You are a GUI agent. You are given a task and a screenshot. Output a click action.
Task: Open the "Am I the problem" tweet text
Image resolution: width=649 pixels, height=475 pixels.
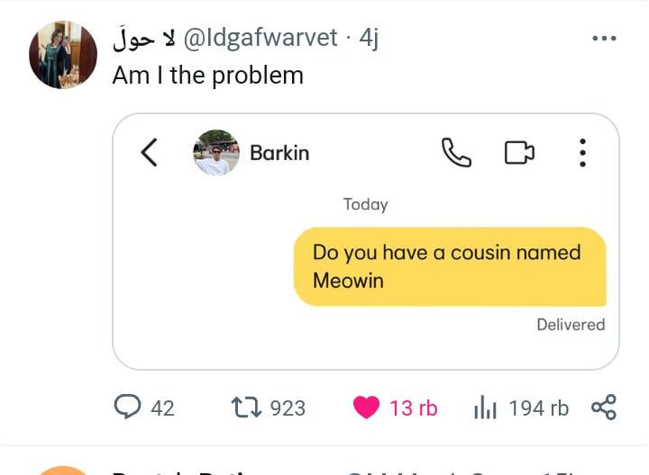tap(208, 76)
